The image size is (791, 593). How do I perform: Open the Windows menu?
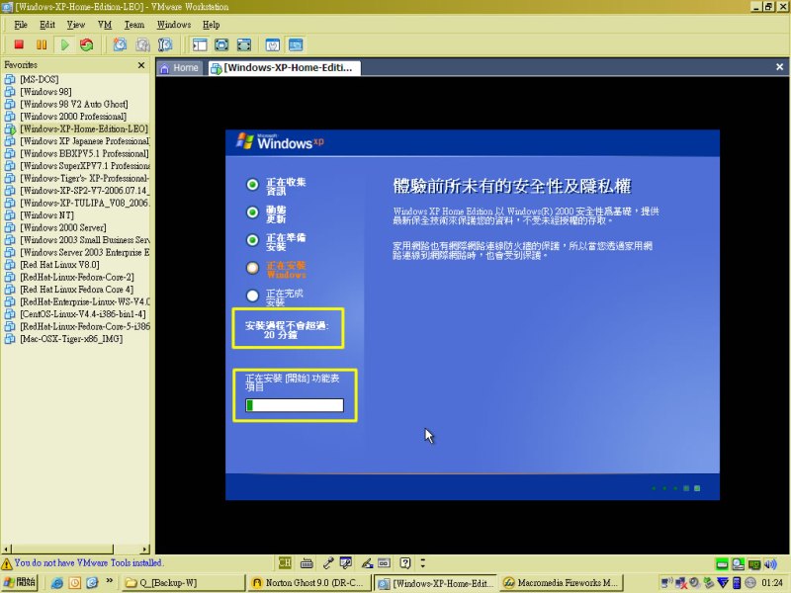174,25
